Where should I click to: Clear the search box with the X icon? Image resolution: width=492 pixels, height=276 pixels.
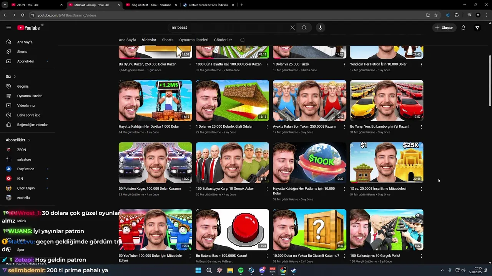click(x=293, y=28)
